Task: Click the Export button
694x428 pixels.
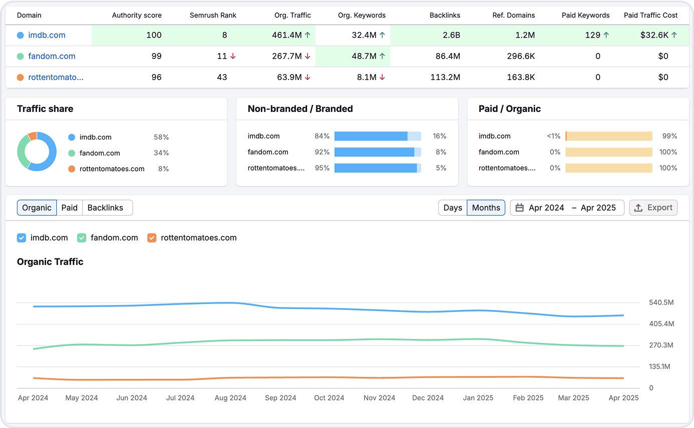Action: (653, 207)
